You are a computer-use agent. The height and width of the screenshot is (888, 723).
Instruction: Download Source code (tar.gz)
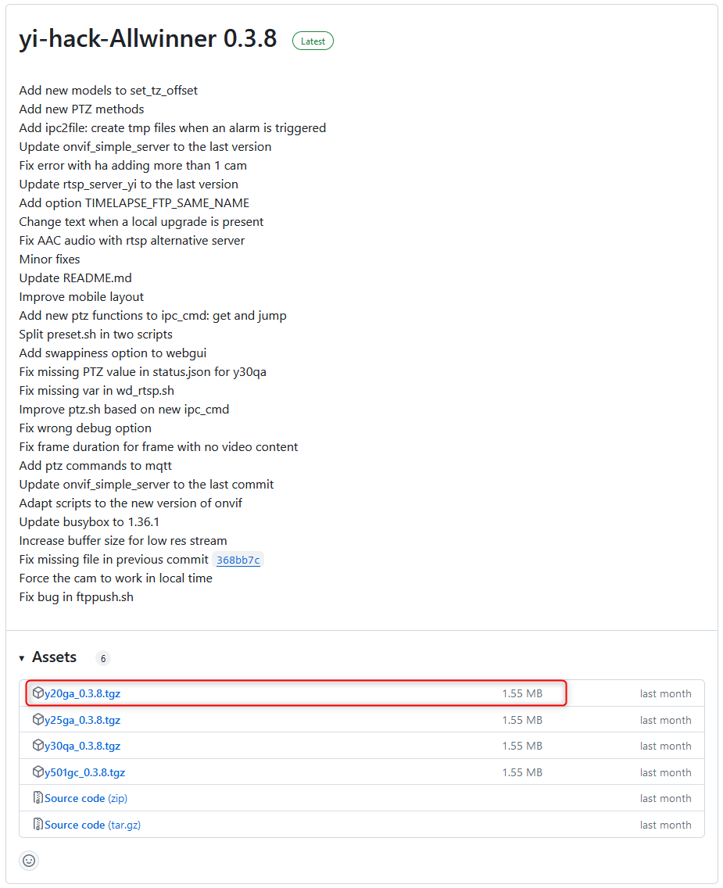[x=93, y=825]
